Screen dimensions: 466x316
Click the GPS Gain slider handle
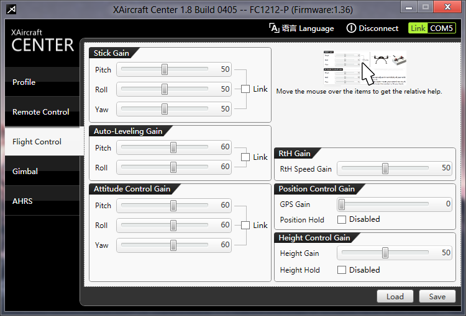[x=342, y=204]
